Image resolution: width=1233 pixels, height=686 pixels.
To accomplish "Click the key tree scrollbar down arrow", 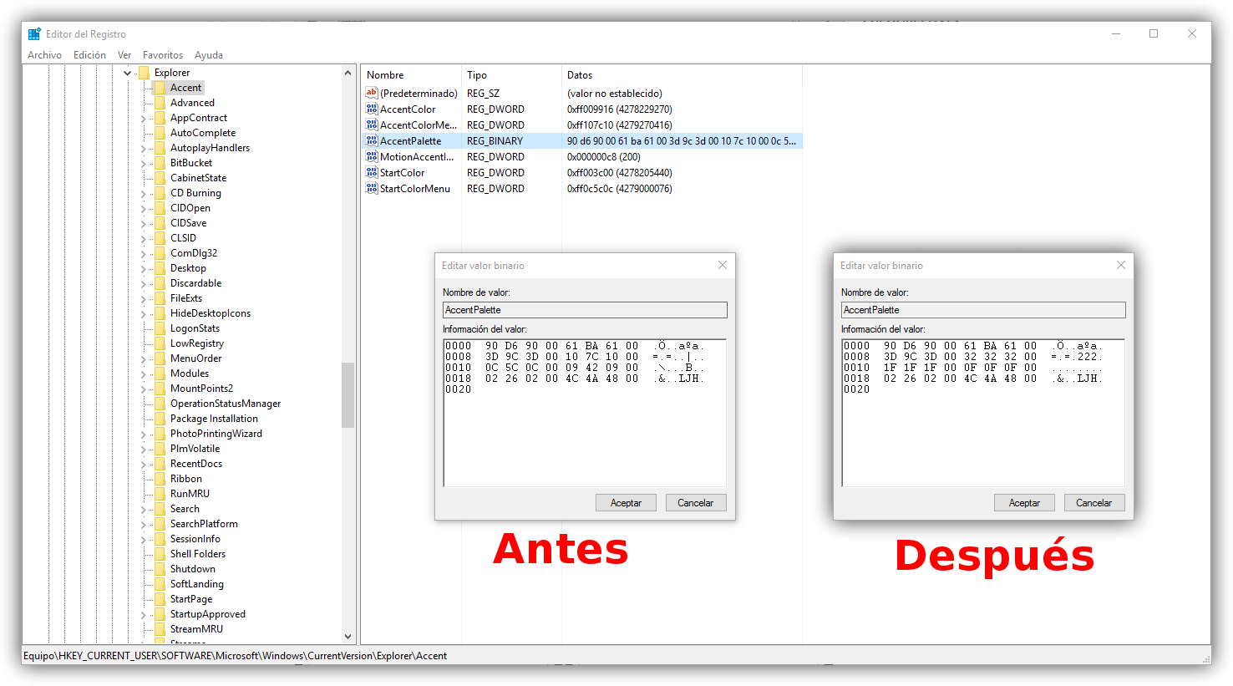I will coord(348,637).
